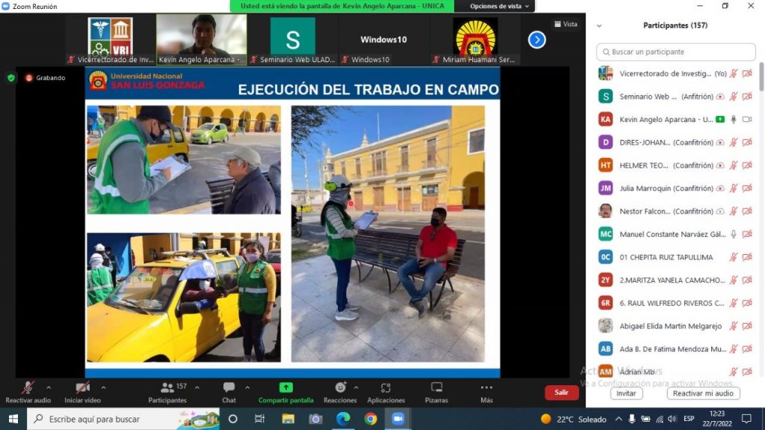The image size is (765, 430).
Task: Click the Más three-dots icon
Action: pos(486,387)
